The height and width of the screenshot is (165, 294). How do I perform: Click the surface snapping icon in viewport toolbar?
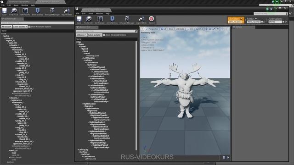(222, 29)
